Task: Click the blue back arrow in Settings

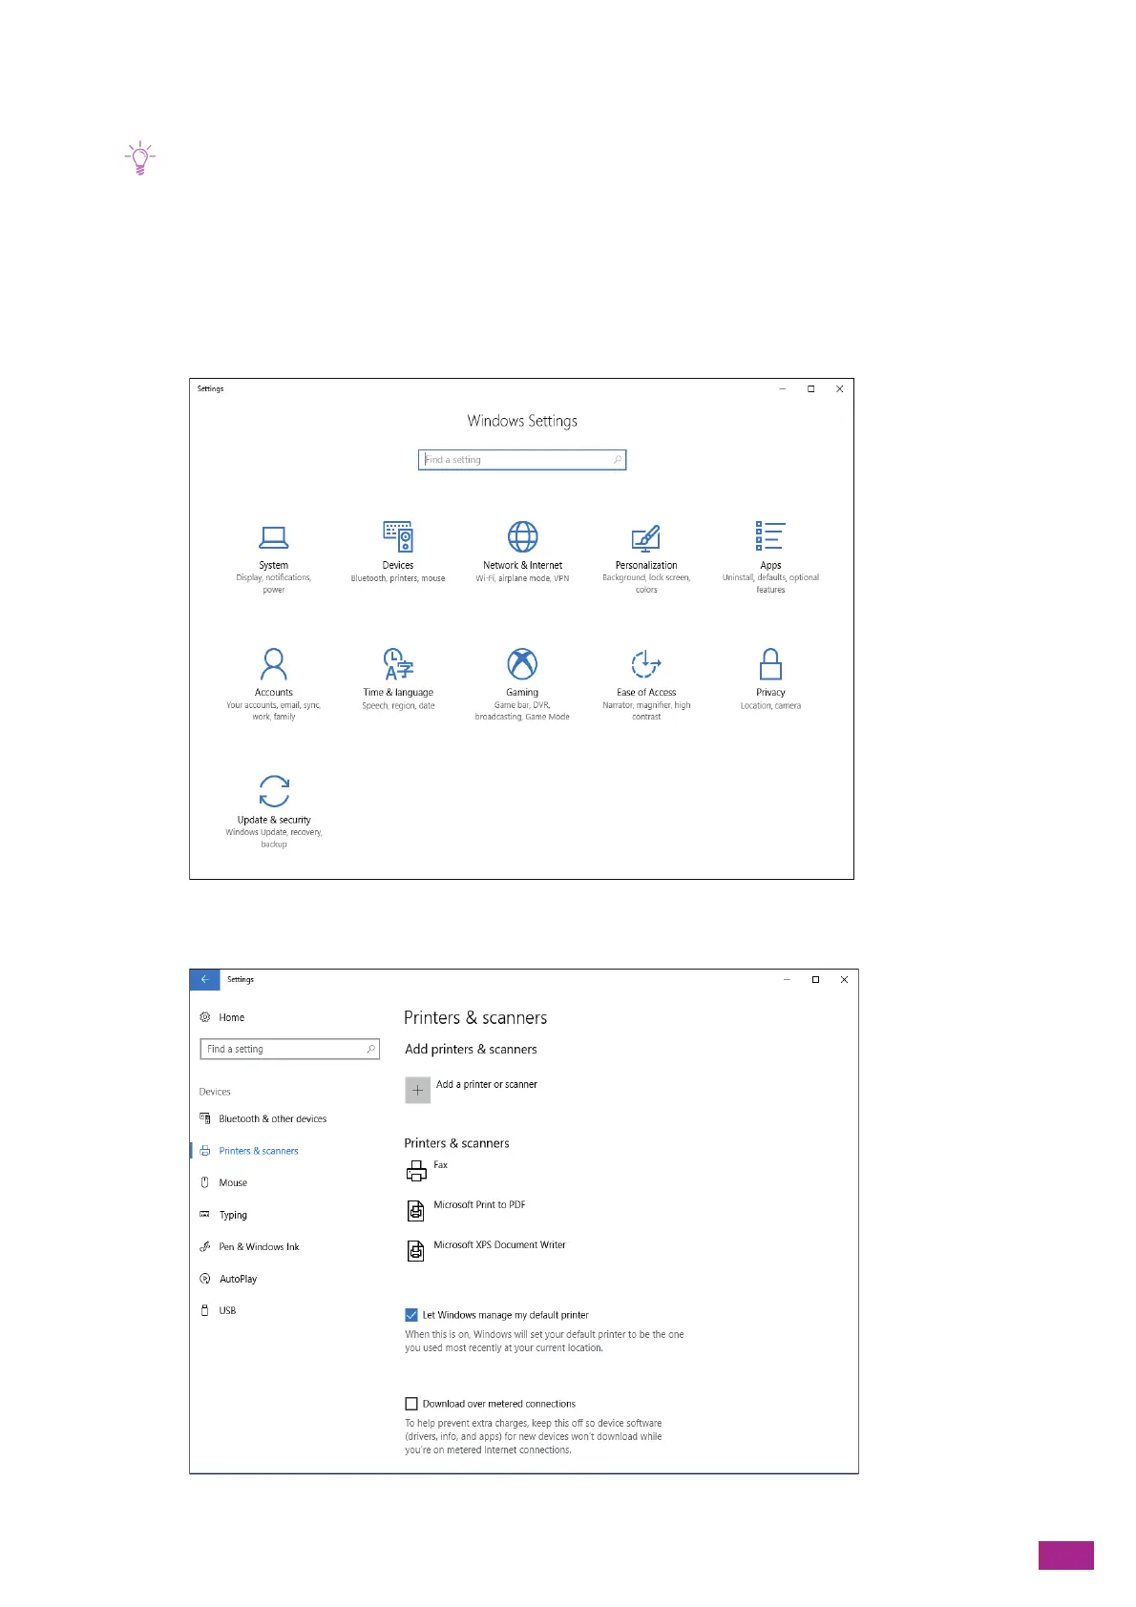Action: click(x=204, y=979)
